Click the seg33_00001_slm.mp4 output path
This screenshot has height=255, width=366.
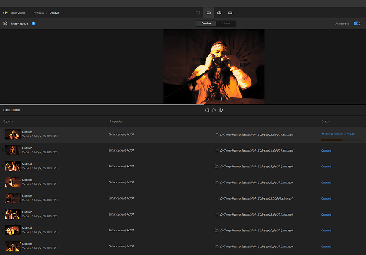tap(257, 134)
